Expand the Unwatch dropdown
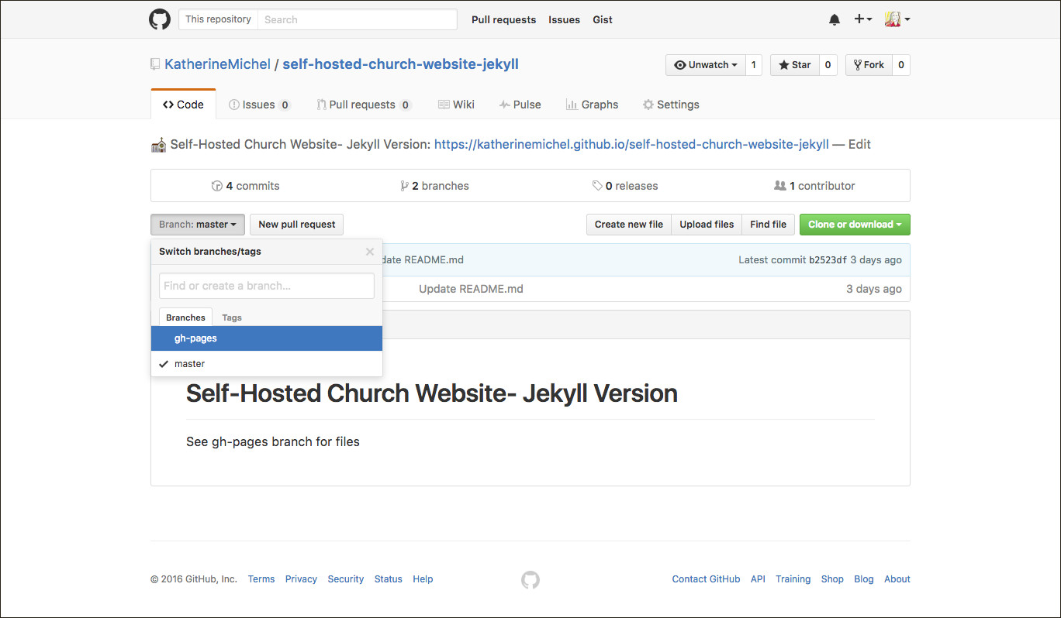 705,65
